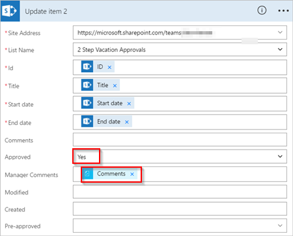Open the Approved Yes dropdown
This screenshot has width=293, height=236.
180,157
